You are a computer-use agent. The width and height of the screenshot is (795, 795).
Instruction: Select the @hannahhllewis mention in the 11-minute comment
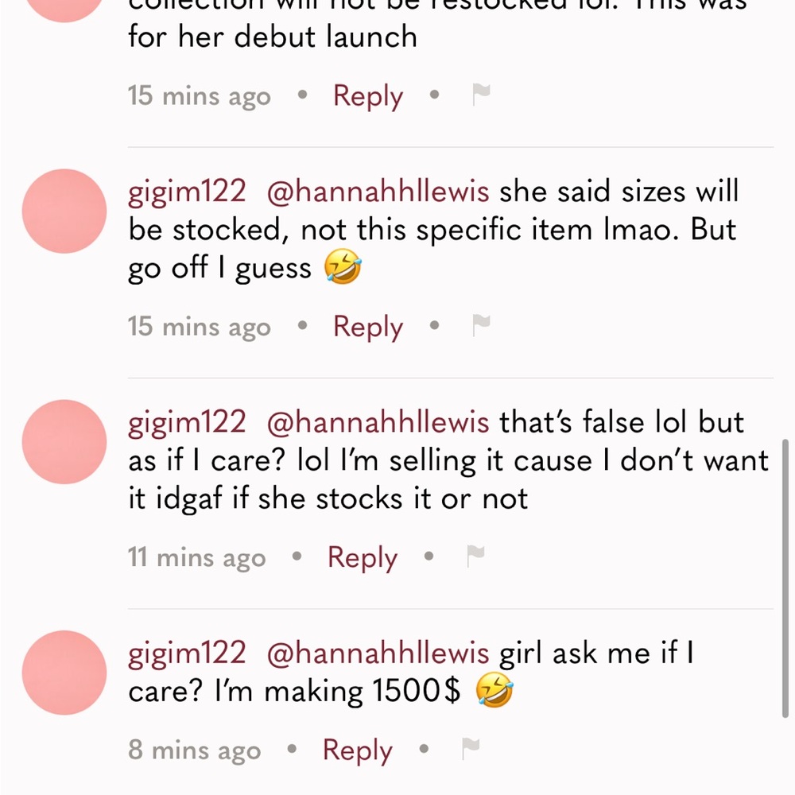point(378,421)
